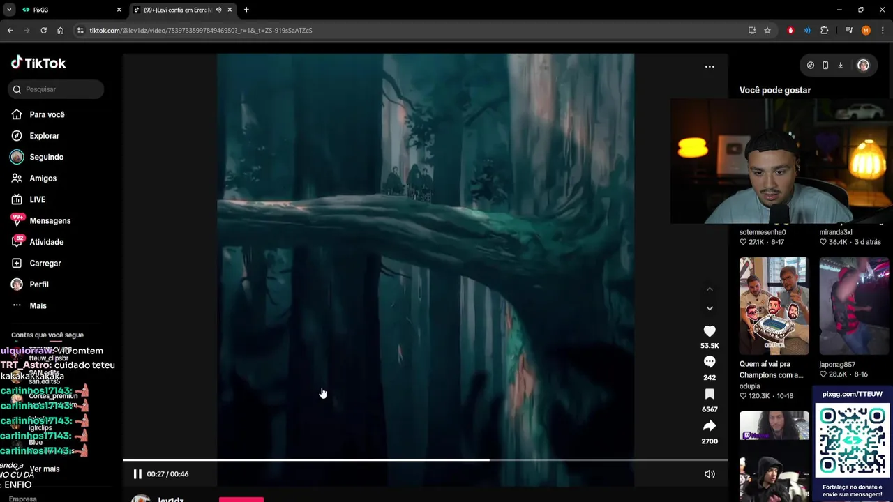Image resolution: width=893 pixels, height=502 pixels.
Task: Open miranda3xl account link
Action: [x=836, y=232]
